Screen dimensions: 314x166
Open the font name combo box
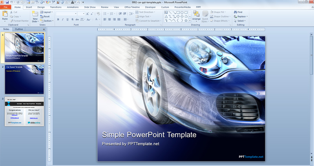click(66, 14)
